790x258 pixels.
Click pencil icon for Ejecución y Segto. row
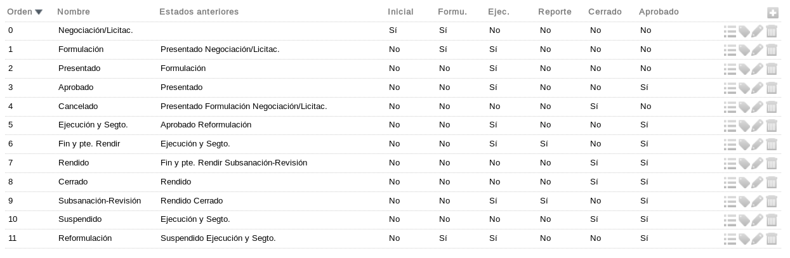coord(758,126)
